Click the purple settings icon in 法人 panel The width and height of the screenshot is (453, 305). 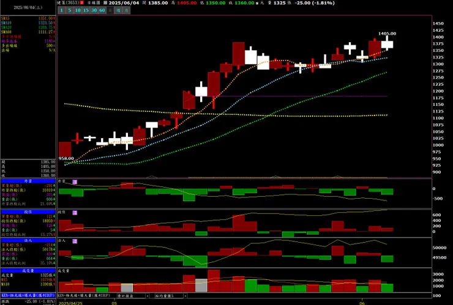pos(75,241)
